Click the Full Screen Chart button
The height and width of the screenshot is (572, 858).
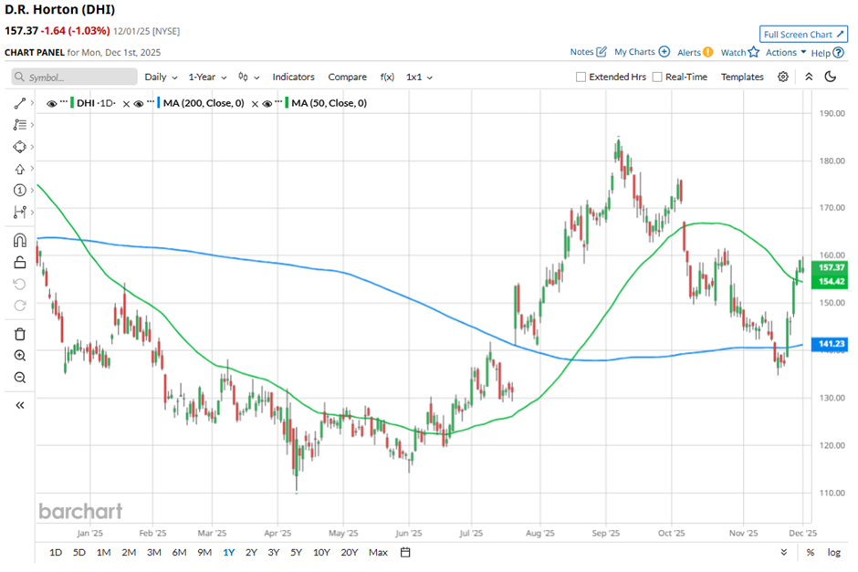(803, 34)
